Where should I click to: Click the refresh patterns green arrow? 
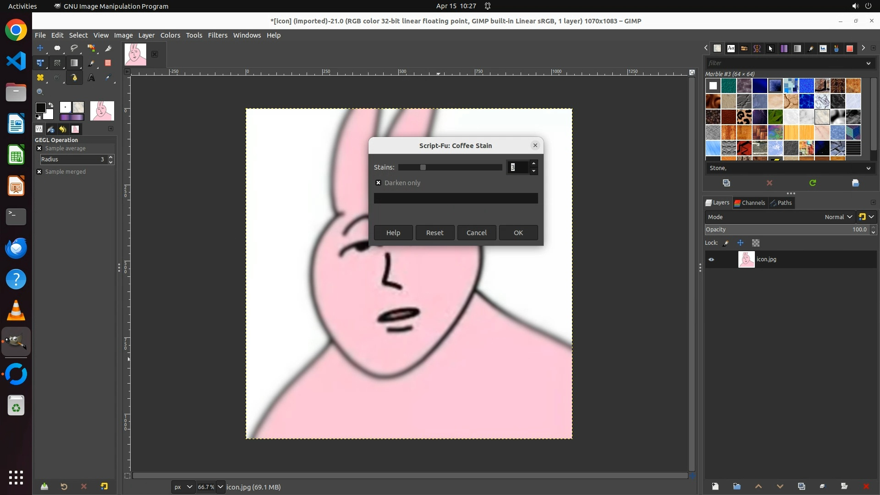(x=813, y=183)
